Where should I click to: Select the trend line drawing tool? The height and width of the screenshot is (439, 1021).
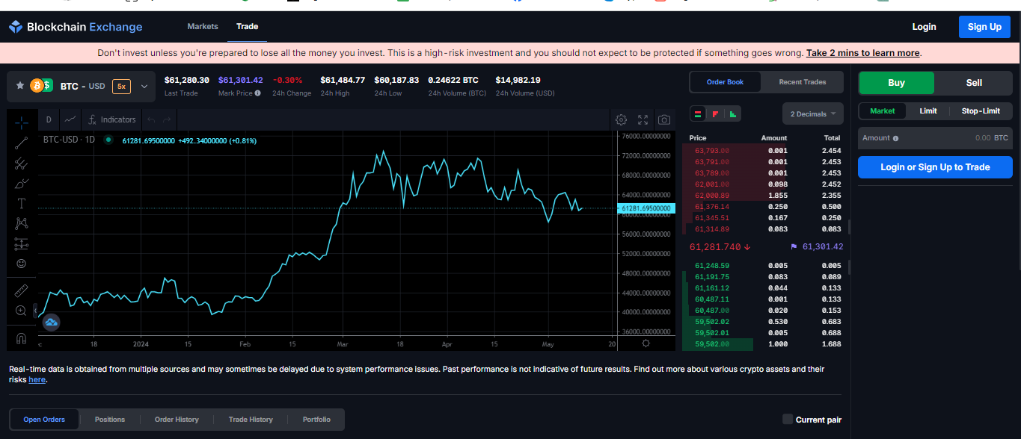click(21, 143)
